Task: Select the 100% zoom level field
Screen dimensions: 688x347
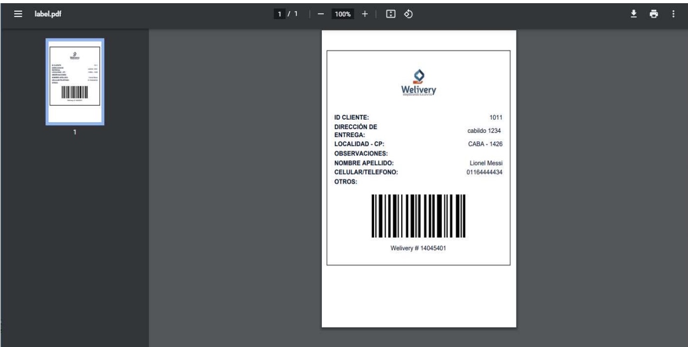Action: coord(343,14)
